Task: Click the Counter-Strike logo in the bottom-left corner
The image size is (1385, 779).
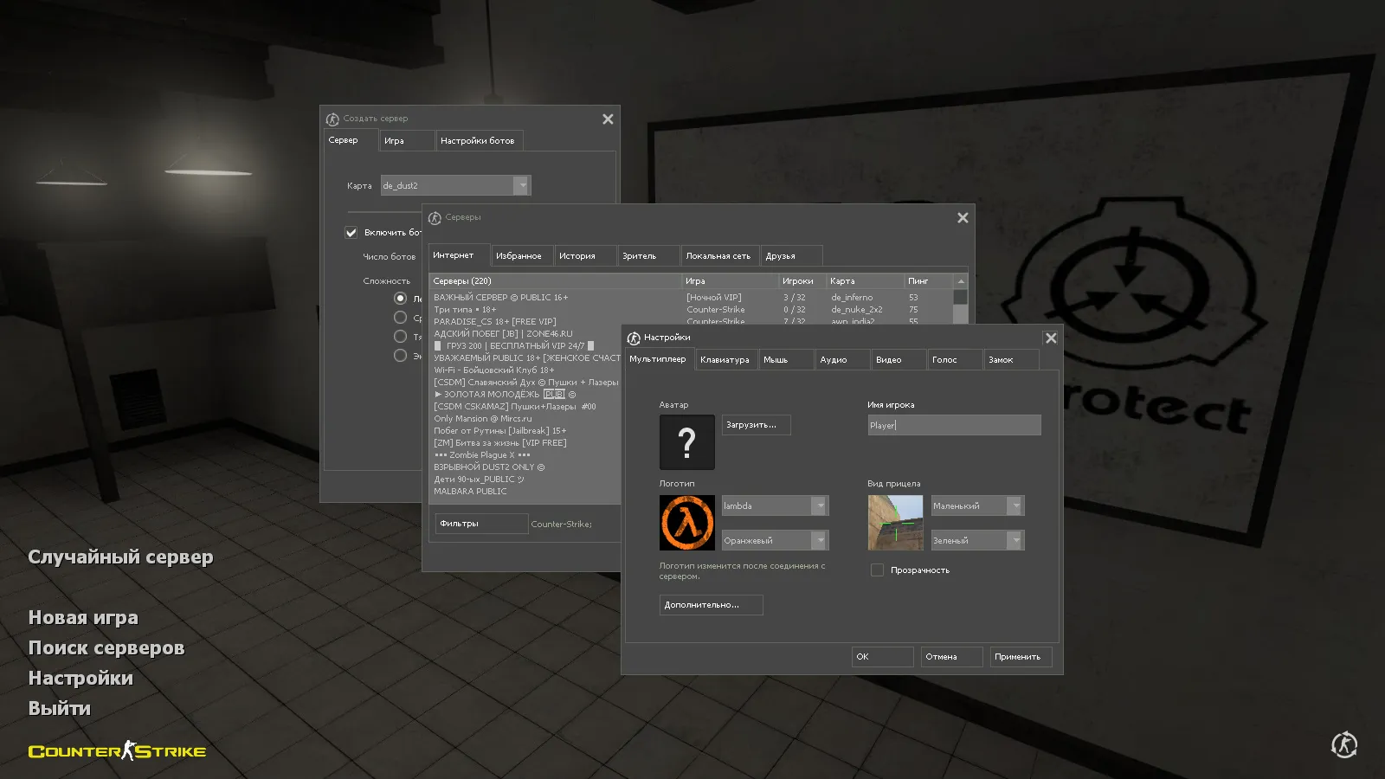Action: [x=117, y=751]
